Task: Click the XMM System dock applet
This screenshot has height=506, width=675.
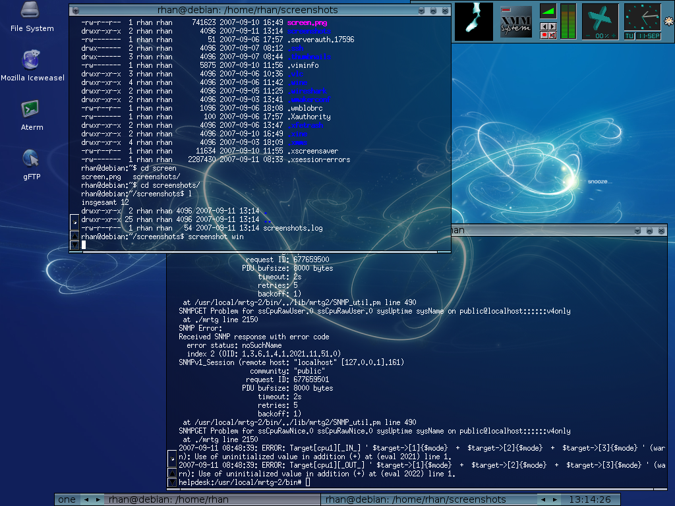Action: pyautogui.click(x=515, y=22)
